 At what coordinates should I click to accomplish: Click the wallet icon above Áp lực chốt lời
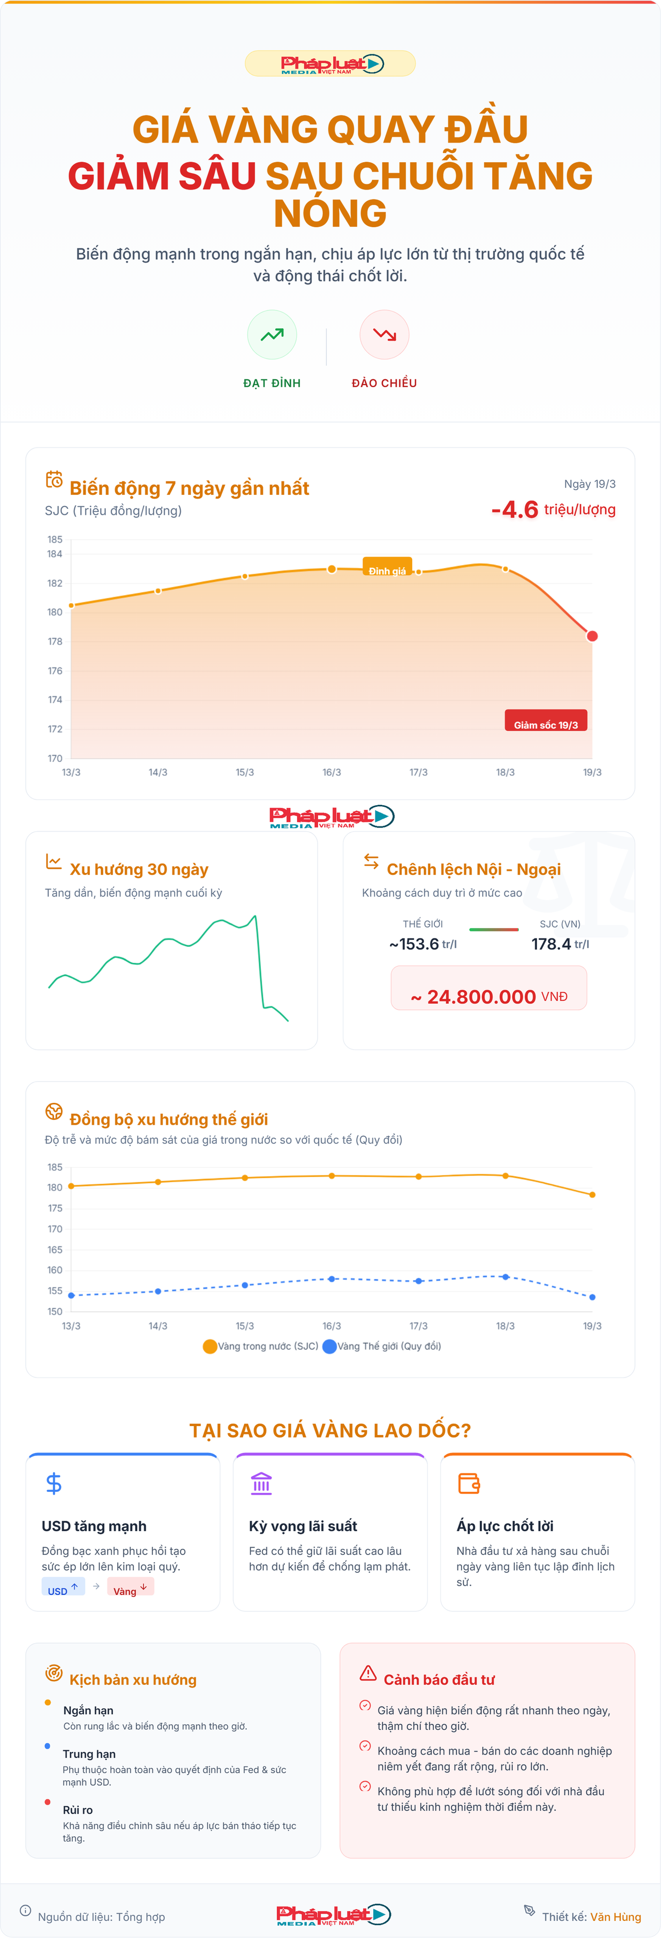pyautogui.click(x=468, y=1483)
